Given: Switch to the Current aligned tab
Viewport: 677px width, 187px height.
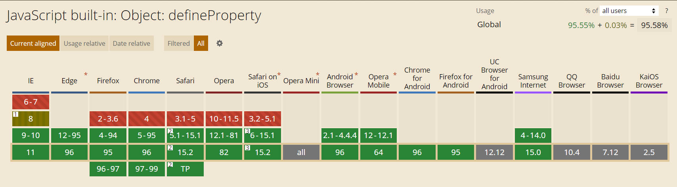Looking at the screenshot, I should 33,43.
